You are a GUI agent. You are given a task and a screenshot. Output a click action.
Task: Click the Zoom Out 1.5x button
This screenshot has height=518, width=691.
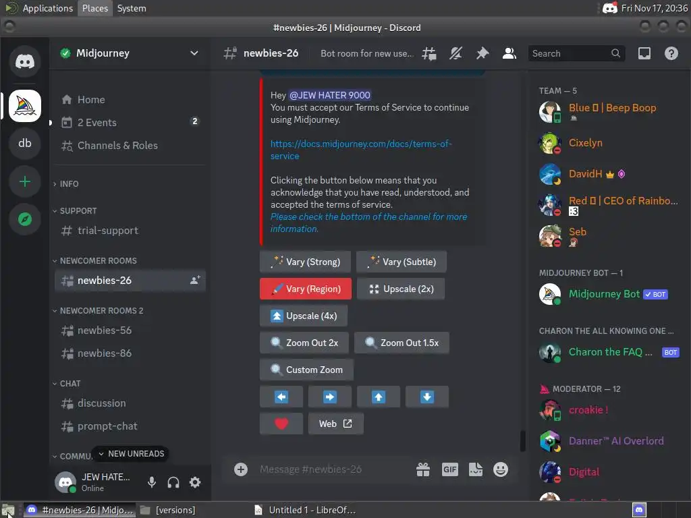pos(402,343)
